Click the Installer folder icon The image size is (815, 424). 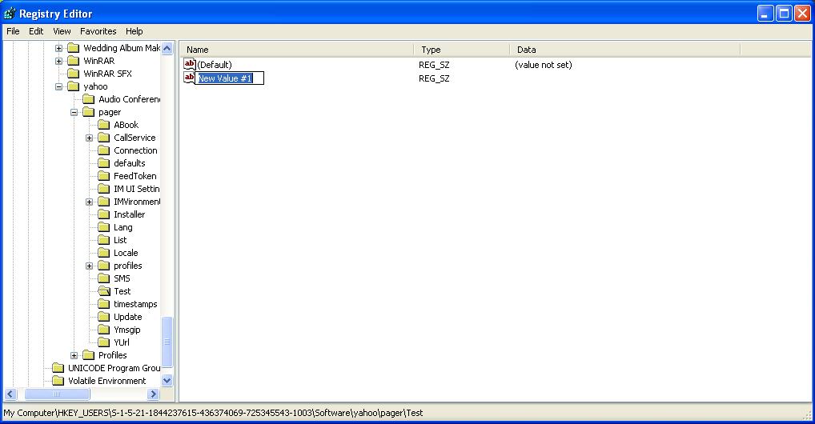[x=104, y=214]
